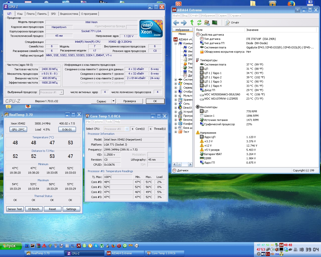
Task: Expand the Тест tree node
Action: pos(176,132)
